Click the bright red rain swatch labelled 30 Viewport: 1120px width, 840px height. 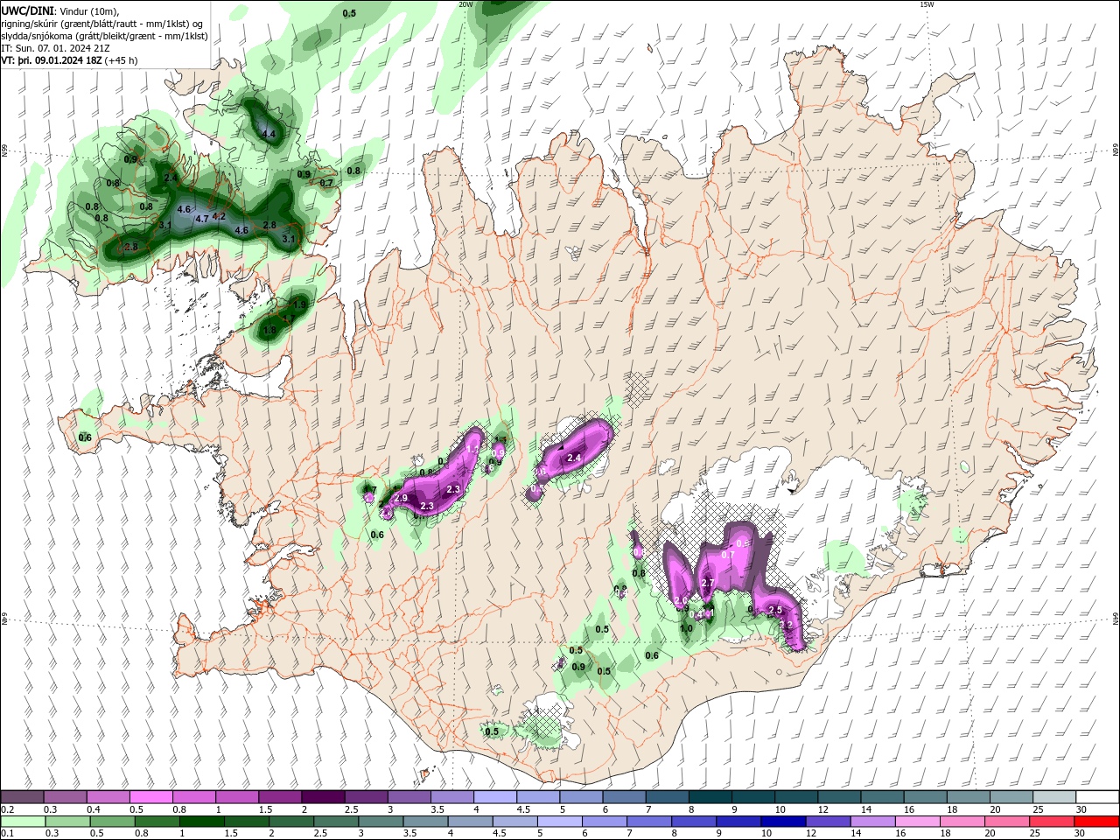point(1097,822)
